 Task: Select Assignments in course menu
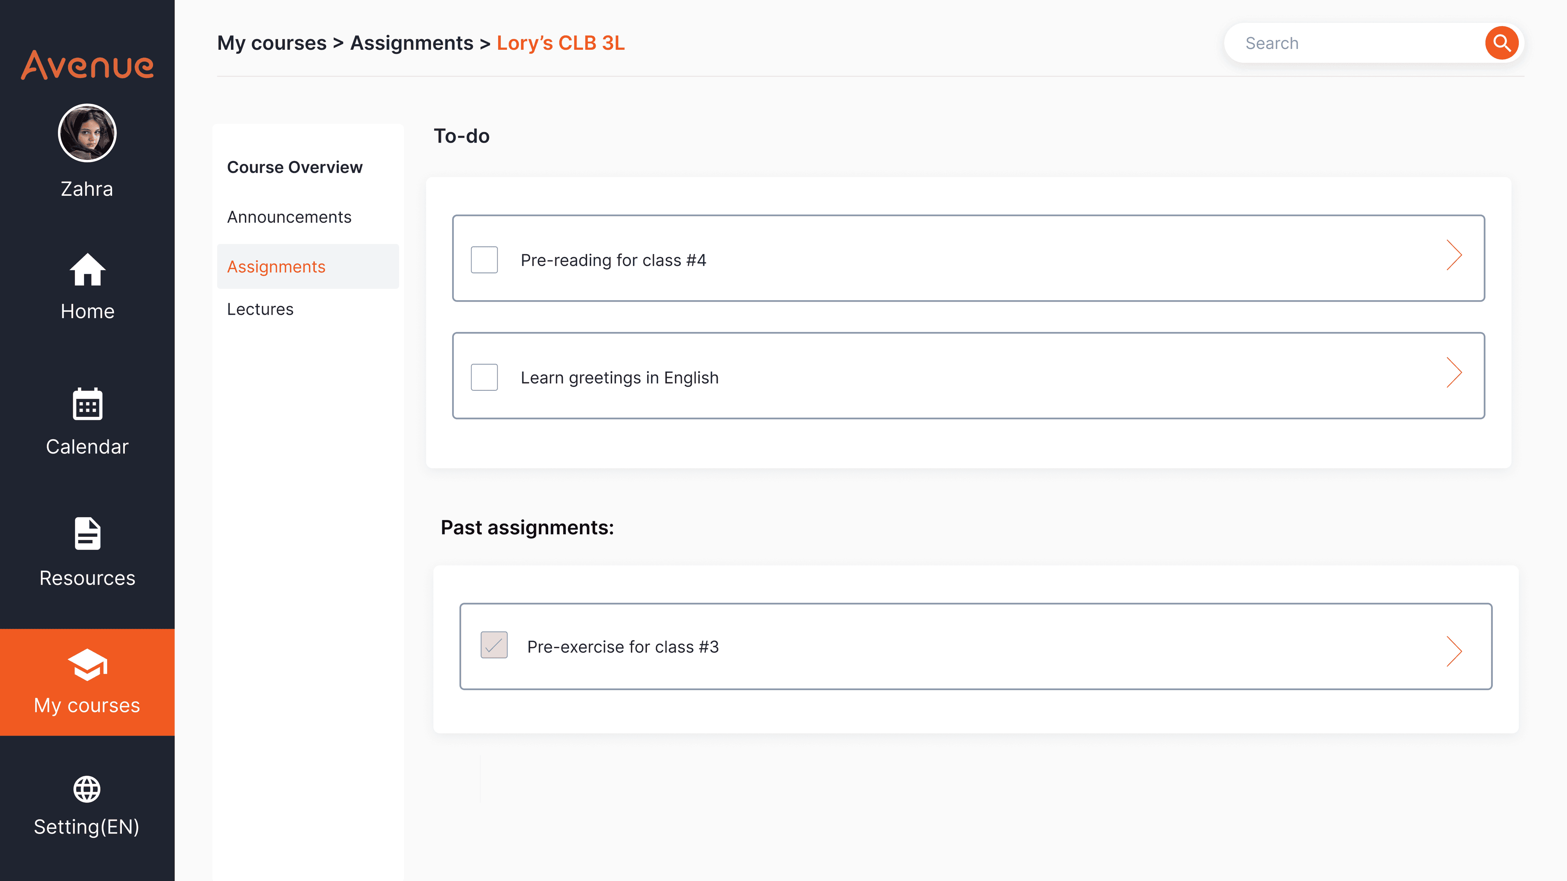[x=276, y=267]
